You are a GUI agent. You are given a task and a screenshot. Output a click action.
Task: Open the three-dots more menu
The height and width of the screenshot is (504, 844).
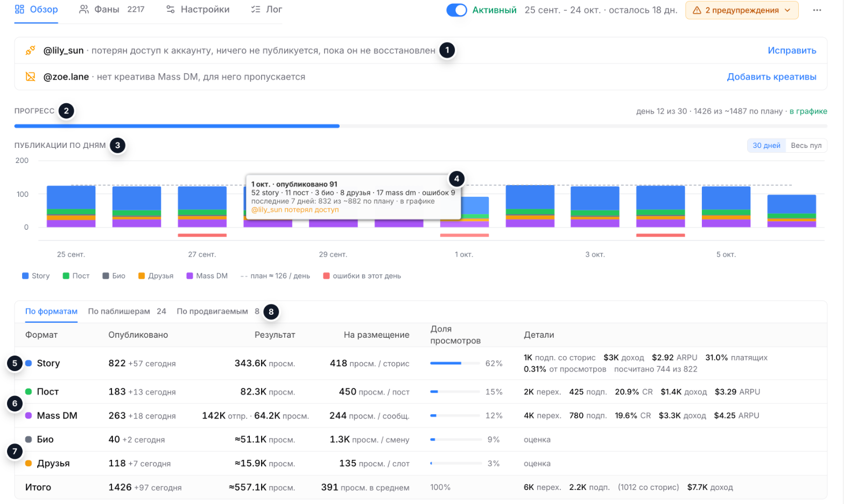817,10
